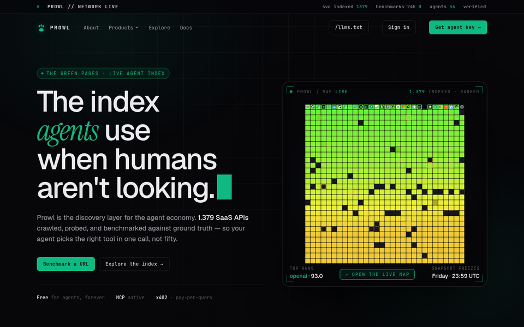Click 'benchmarks 24h 0' stat
Viewport: 524px width, 327px height.
pyautogui.click(x=398, y=7)
